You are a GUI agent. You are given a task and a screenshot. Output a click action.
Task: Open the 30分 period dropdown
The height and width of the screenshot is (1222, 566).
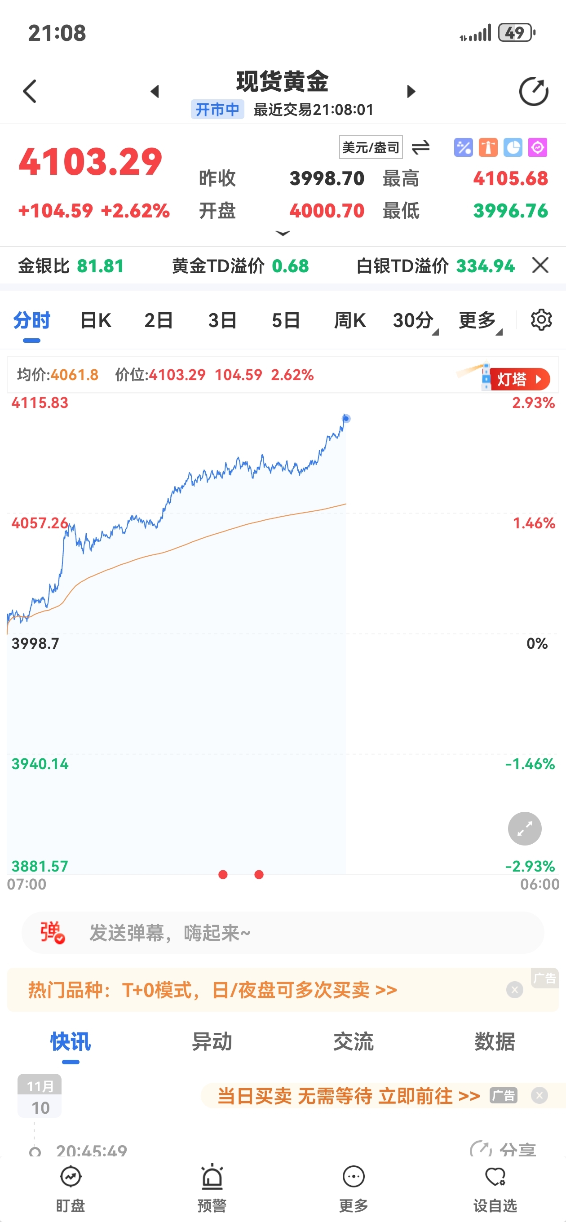(x=415, y=321)
